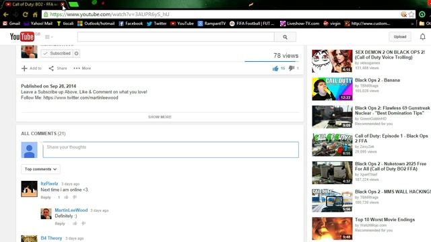Open Call of Duty: Episode 1 FFA thumbnail
This screenshot has height=242, width=431.
pyautogui.click(x=332, y=145)
